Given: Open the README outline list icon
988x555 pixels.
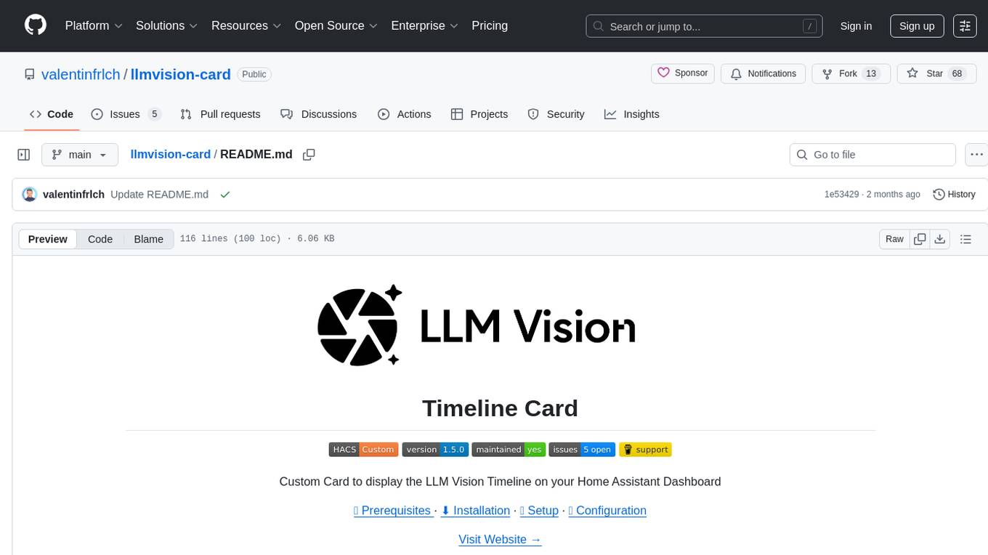Looking at the screenshot, I should click(x=965, y=239).
